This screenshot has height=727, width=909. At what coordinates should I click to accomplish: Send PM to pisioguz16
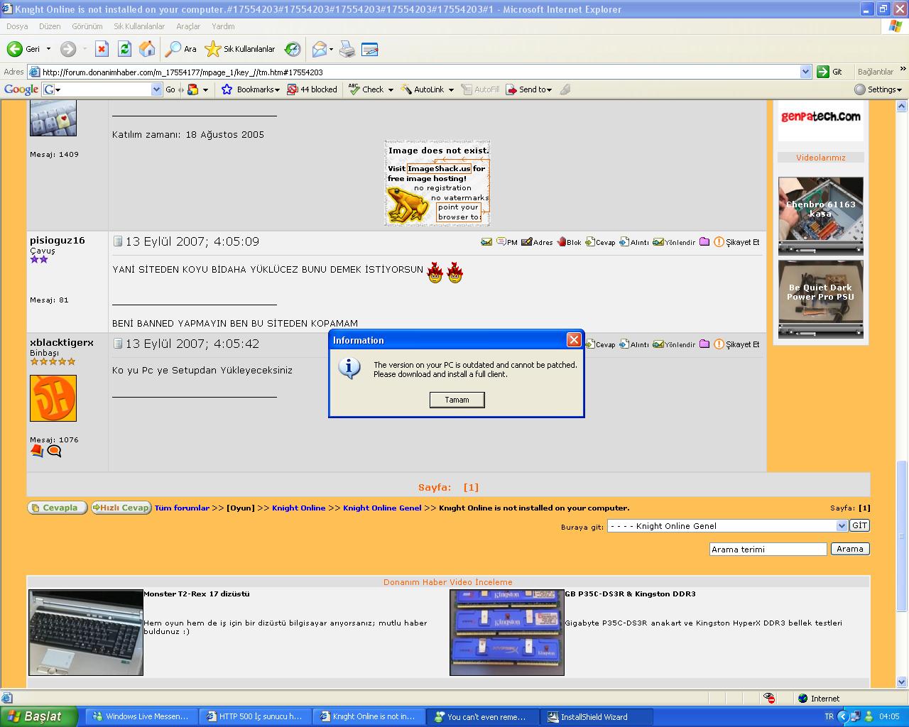[507, 242]
